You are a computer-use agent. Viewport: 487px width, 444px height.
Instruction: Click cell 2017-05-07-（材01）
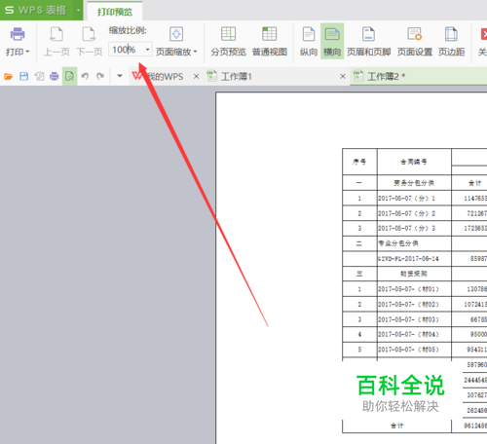[414, 289]
